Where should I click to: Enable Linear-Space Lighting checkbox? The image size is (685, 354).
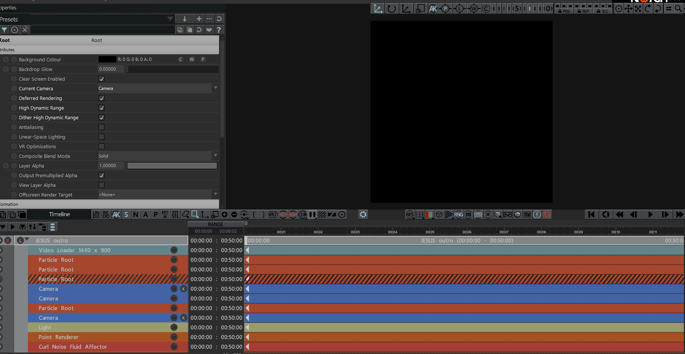click(102, 137)
